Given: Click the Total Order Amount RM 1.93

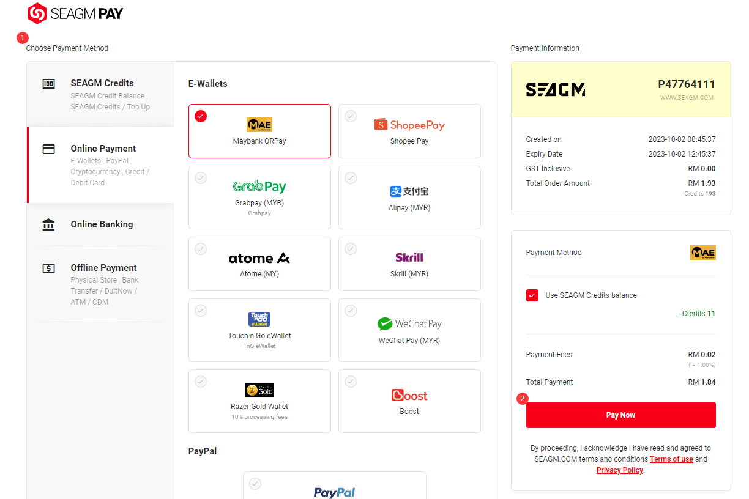Looking at the screenshot, I should click(x=702, y=183).
